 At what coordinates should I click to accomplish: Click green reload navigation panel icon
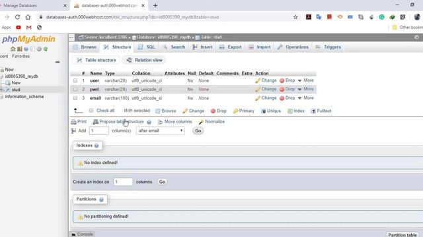coord(46,49)
